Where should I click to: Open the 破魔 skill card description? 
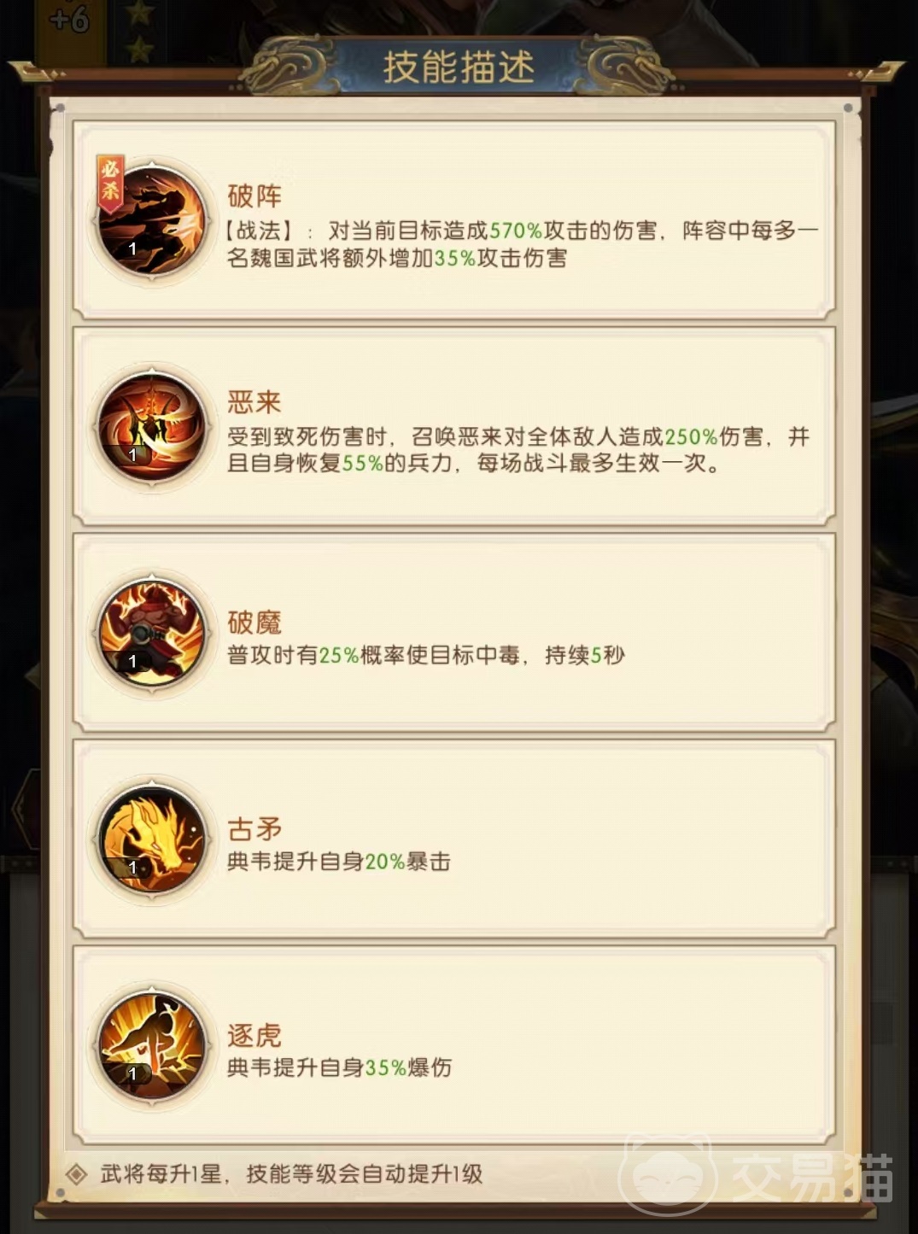click(x=426, y=655)
